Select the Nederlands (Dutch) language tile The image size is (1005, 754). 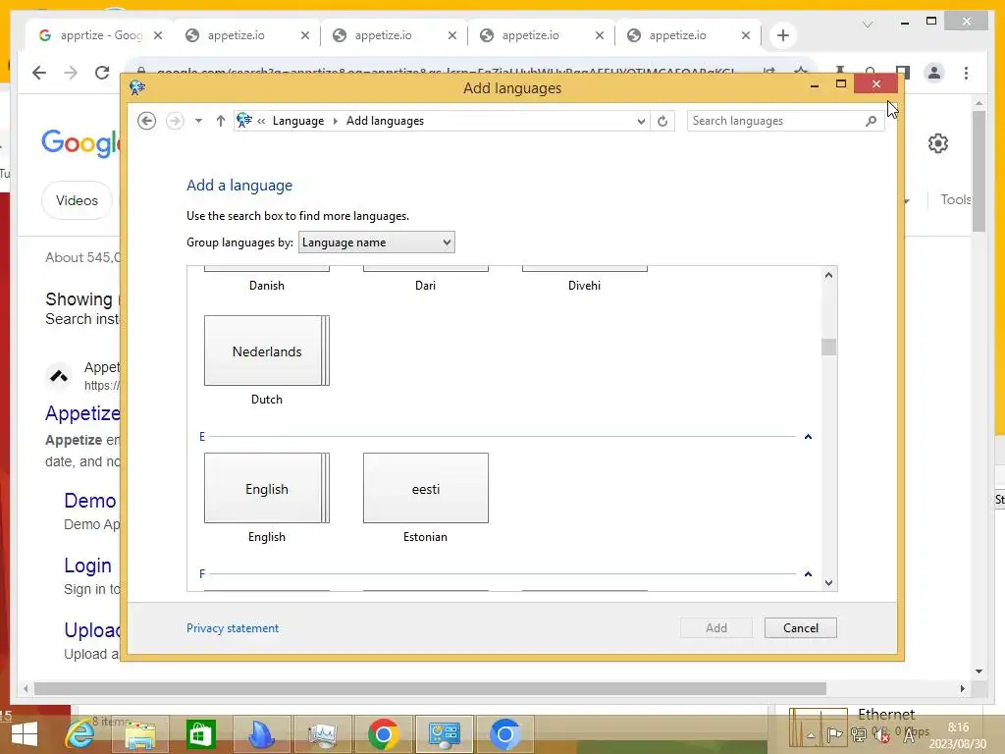[x=267, y=350]
